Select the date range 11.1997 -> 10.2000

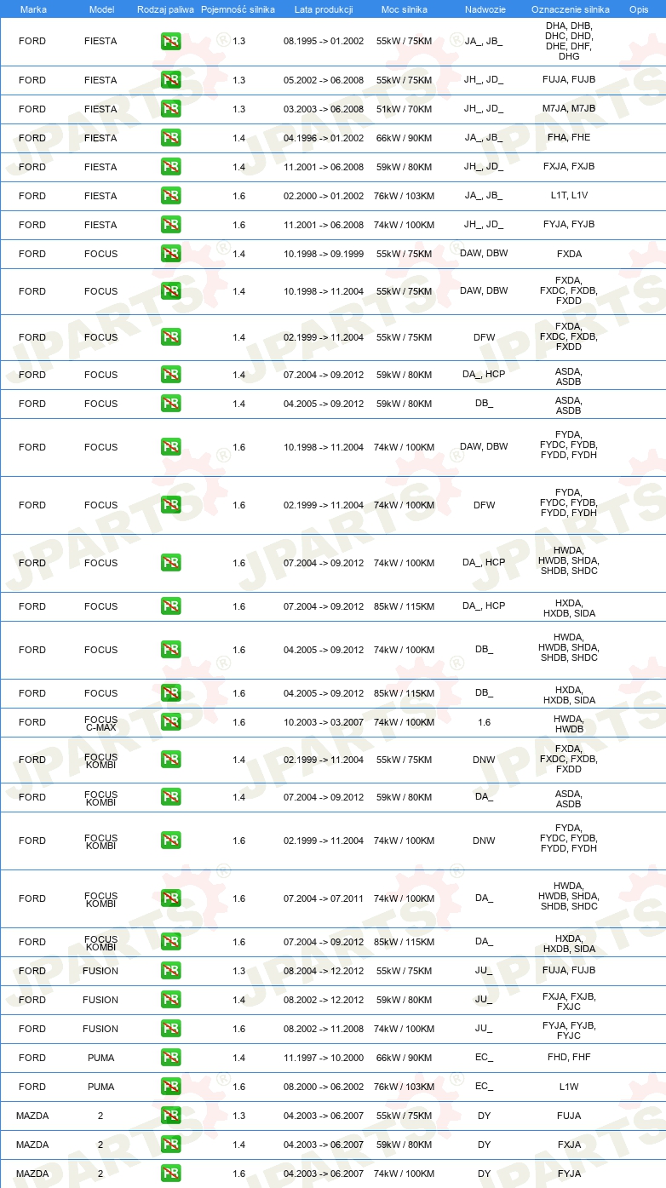pyautogui.click(x=324, y=1058)
